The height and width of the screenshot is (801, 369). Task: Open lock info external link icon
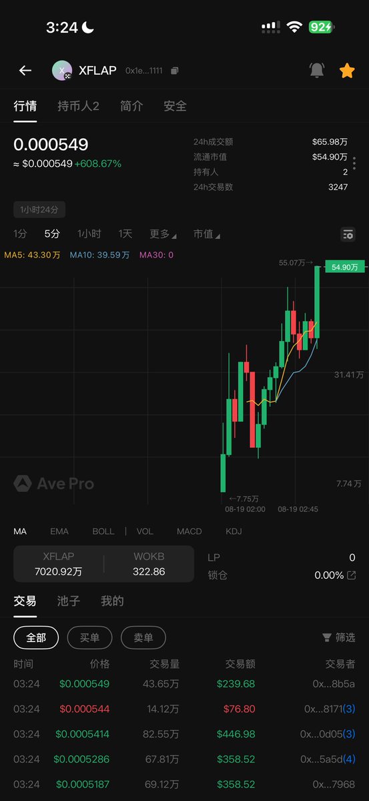(352, 575)
